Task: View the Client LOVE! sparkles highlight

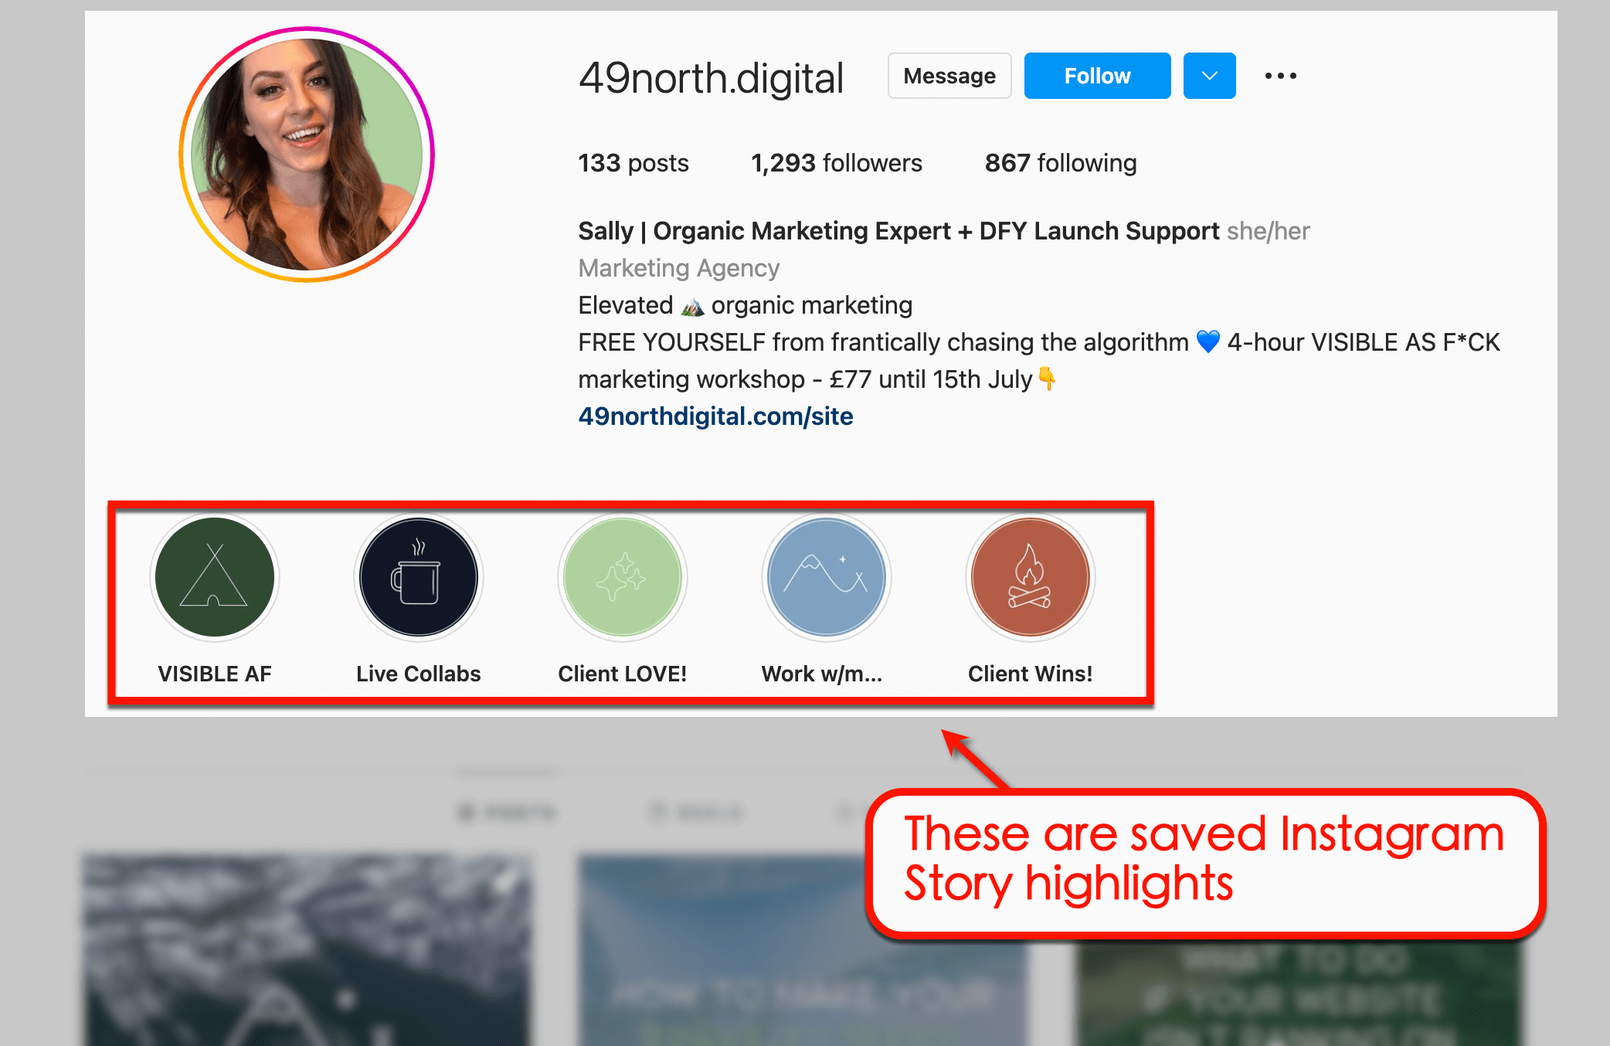Action: point(623,577)
